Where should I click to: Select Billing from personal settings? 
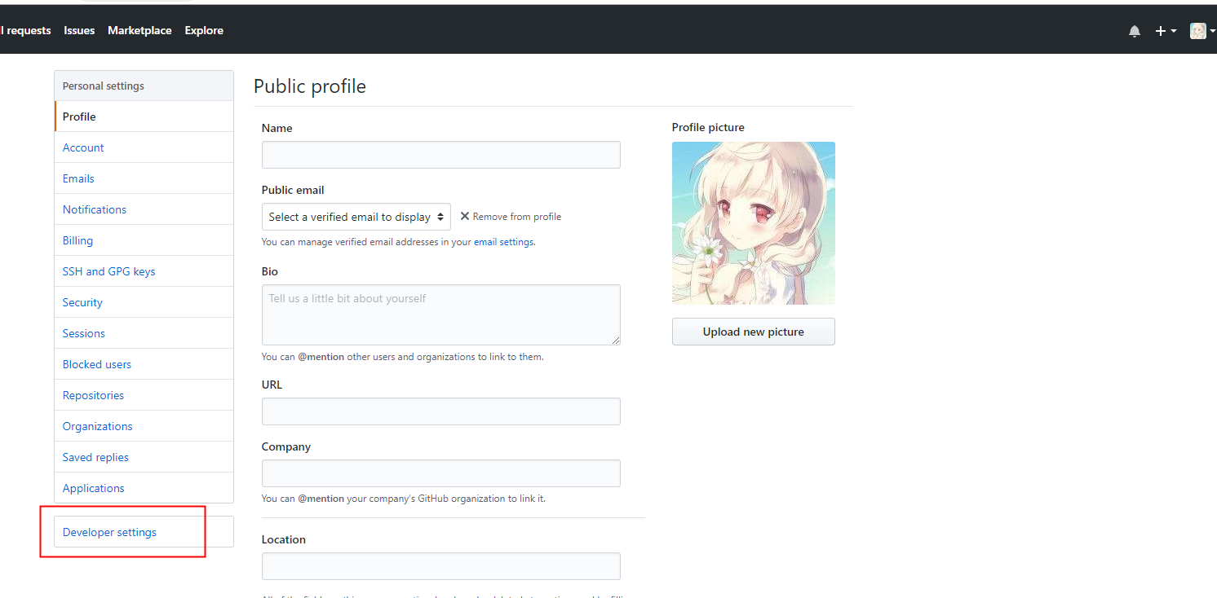pyautogui.click(x=77, y=240)
